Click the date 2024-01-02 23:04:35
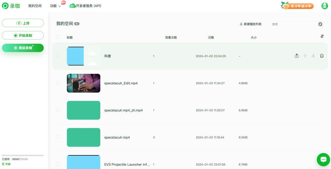The height and width of the screenshot is (169, 331). 211,56
